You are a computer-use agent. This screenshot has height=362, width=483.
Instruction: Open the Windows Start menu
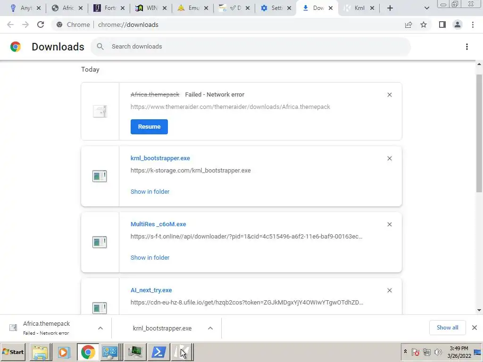coord(13,352)
